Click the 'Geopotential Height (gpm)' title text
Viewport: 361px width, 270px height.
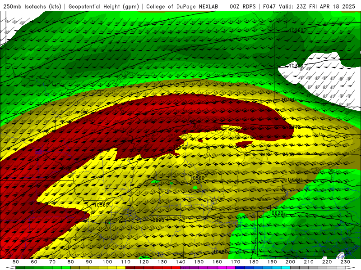coord(104,7)
